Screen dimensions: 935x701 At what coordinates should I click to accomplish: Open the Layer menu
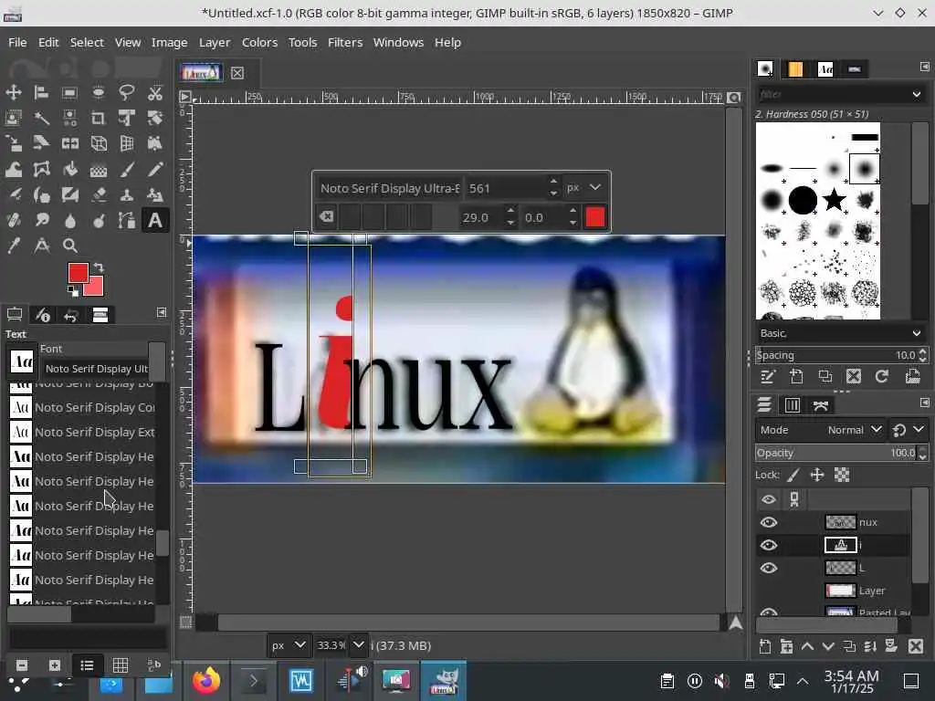coord(215,42)
